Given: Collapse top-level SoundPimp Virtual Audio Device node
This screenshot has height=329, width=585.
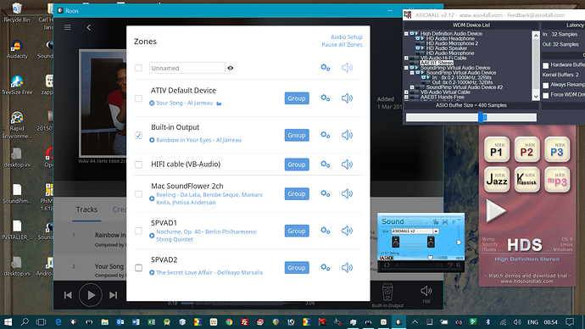Looking at the screenshot, I should 406,68.
